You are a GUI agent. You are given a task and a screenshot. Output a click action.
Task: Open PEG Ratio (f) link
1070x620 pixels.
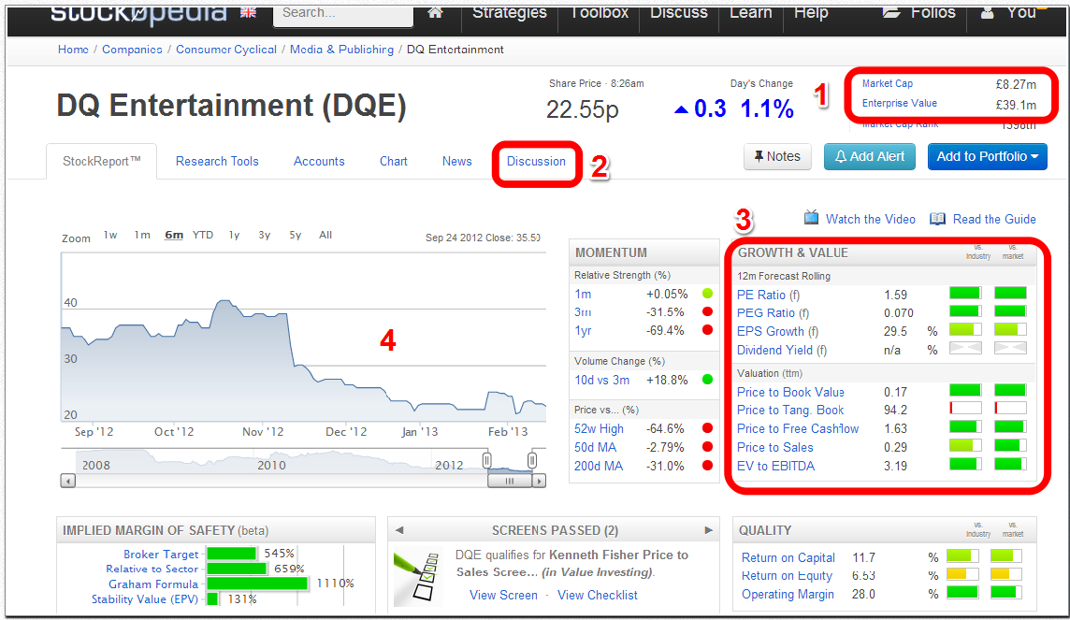tap(774, 312)
